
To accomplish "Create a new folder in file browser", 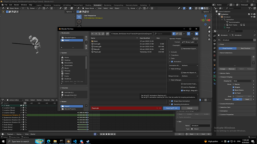I will tap(107, 34).
